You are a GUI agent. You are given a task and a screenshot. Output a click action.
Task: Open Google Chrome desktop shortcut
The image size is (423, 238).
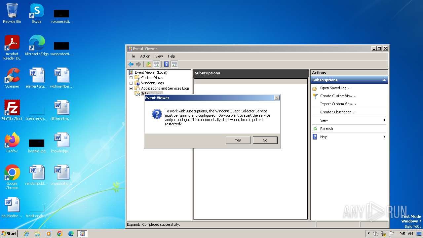12,177
